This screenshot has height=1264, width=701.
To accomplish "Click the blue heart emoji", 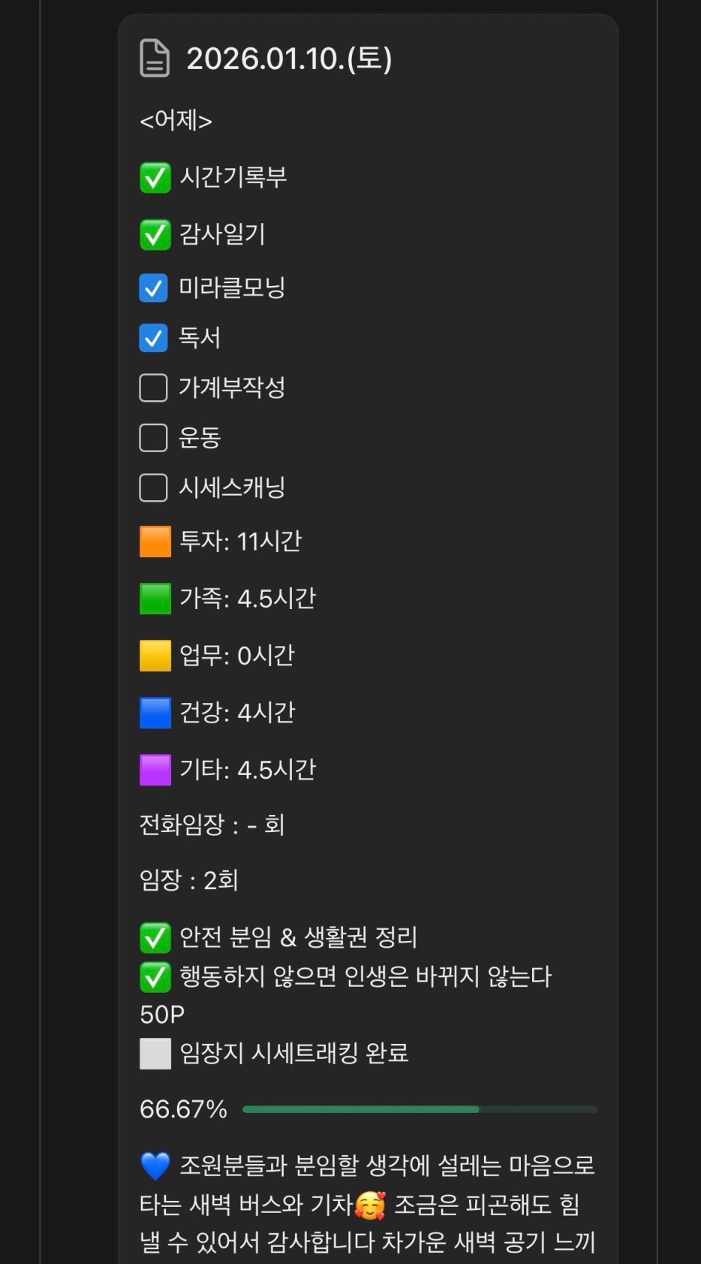I will pos(155,1166).
